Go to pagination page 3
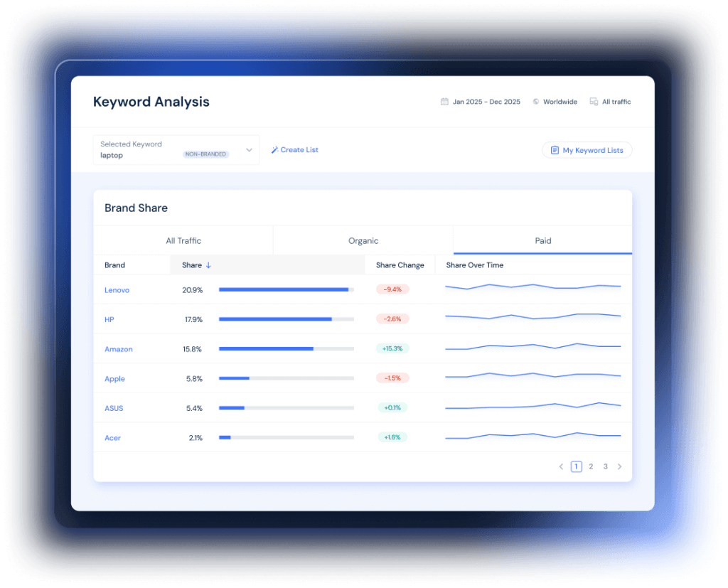728x588 pixels. (x=605, y=466)
